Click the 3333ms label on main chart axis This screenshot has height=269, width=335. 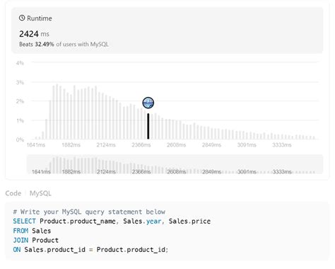pyautogui.click(x=282, y=145)
